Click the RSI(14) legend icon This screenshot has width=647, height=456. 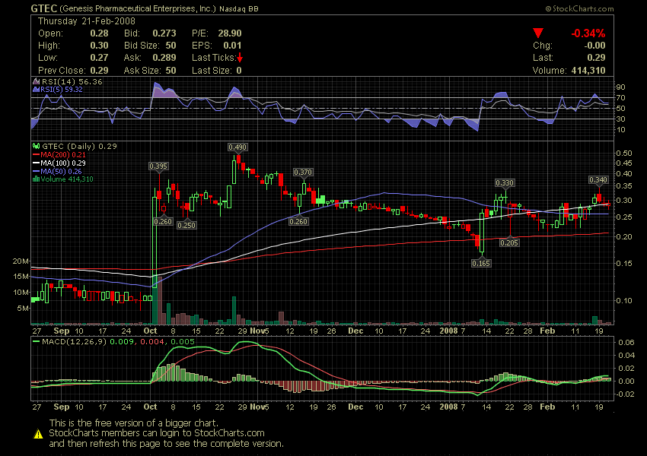click(35, 81)
